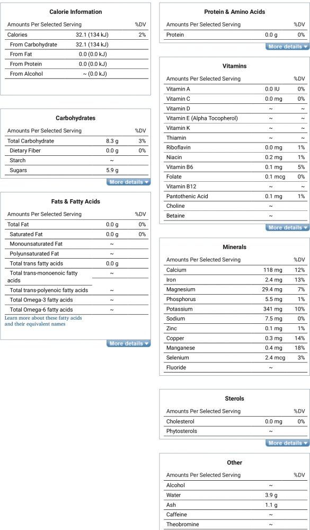Select the Manganese row label
Screen dimensions: 310x530
(x=181, y=348)
